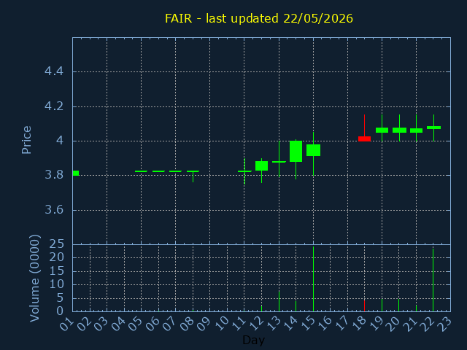
Task: Click the red candlestick on day 18
Action: tap(364, 139)
